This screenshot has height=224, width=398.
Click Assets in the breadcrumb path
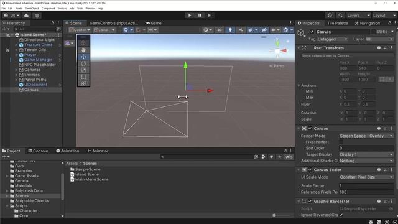pos(72,163)
